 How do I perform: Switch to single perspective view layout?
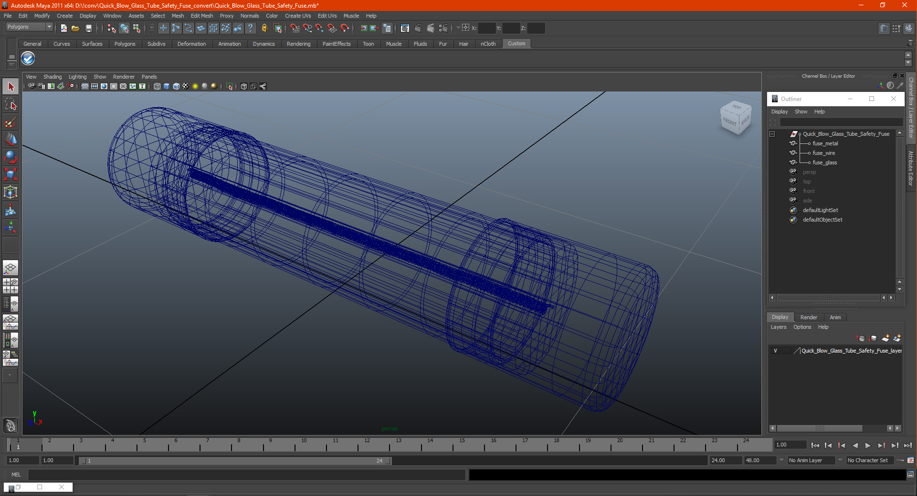[x=11, y=268]
